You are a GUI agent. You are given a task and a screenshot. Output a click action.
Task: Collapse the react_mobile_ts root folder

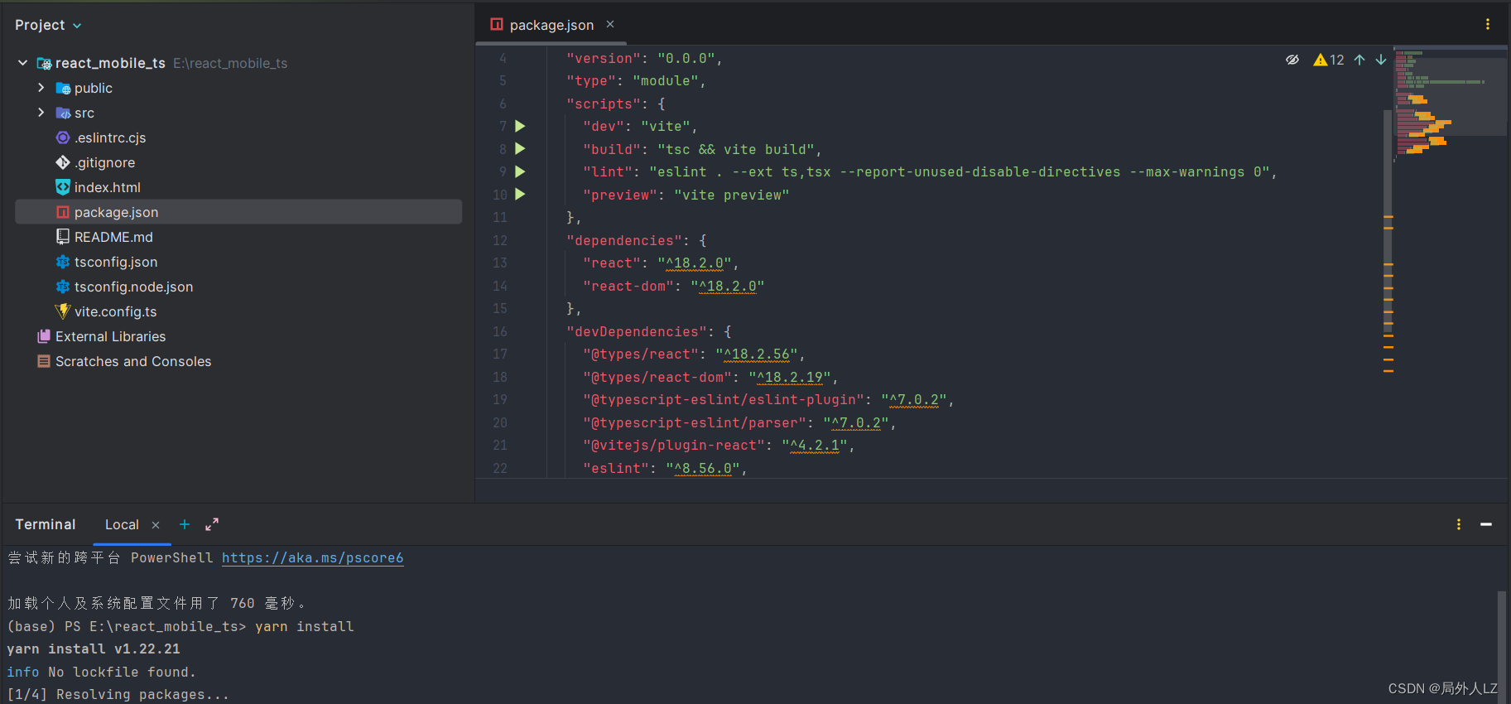(23, 63)
